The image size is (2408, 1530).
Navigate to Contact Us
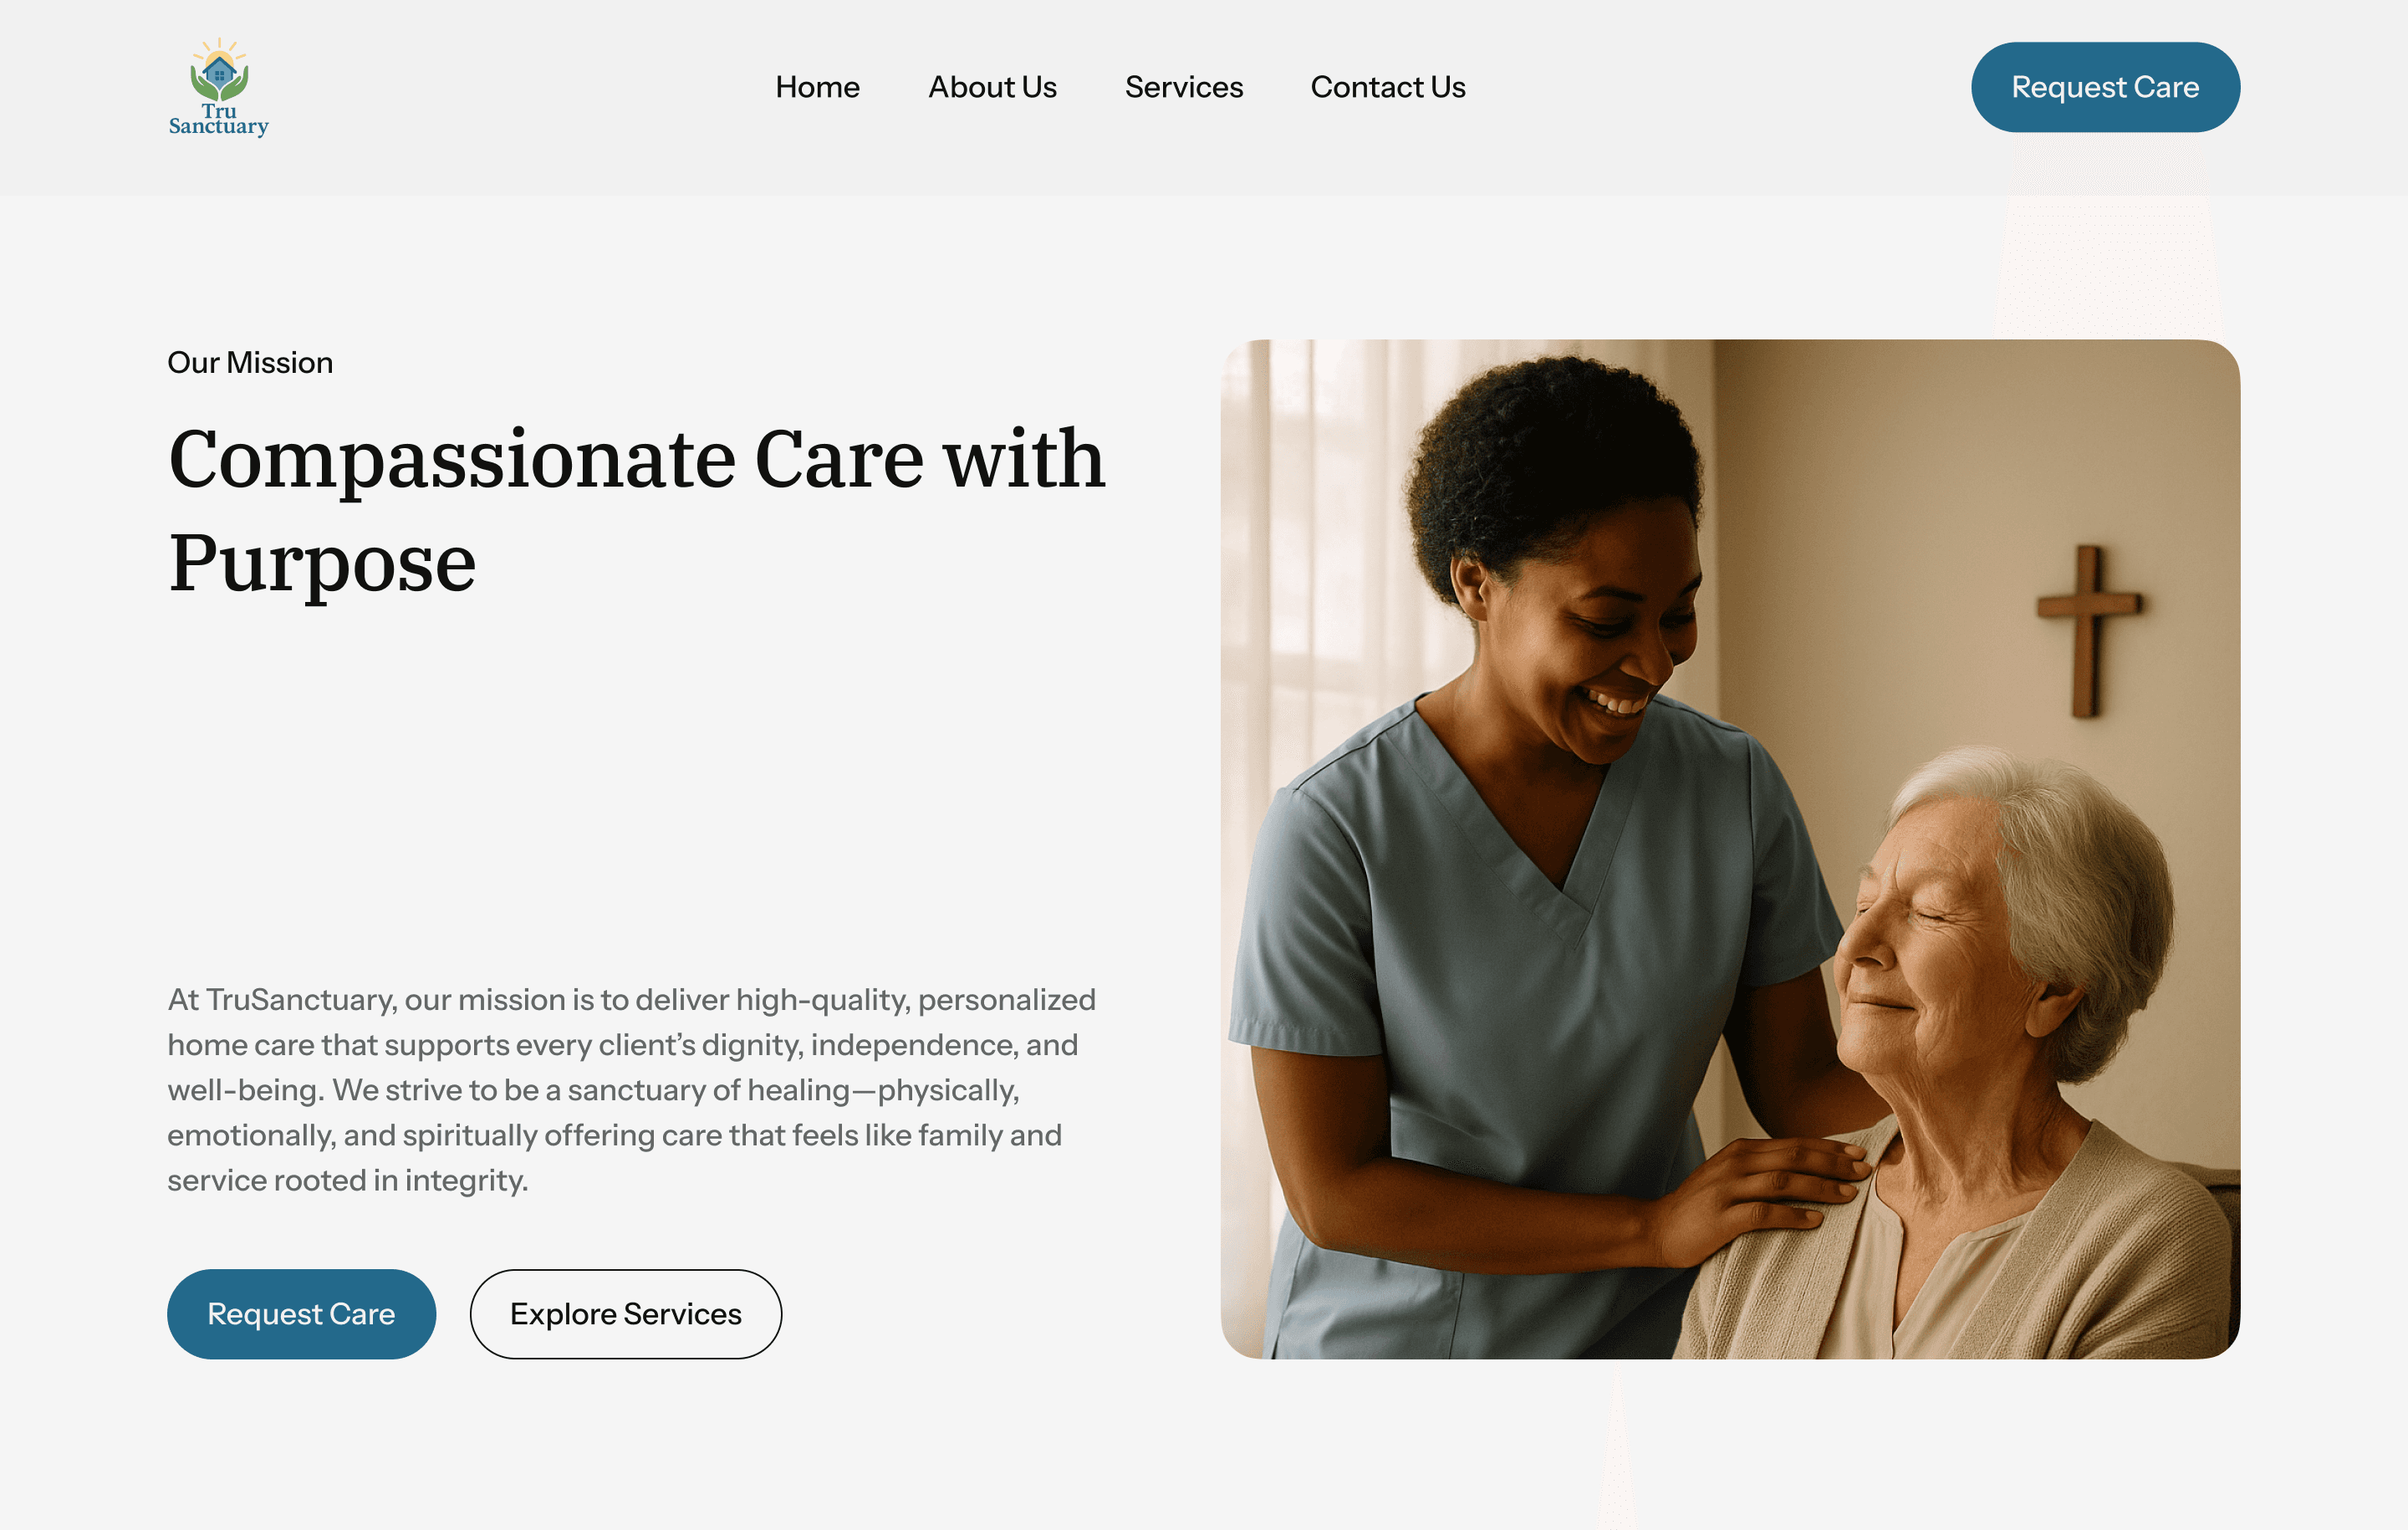click(1388, 87)
